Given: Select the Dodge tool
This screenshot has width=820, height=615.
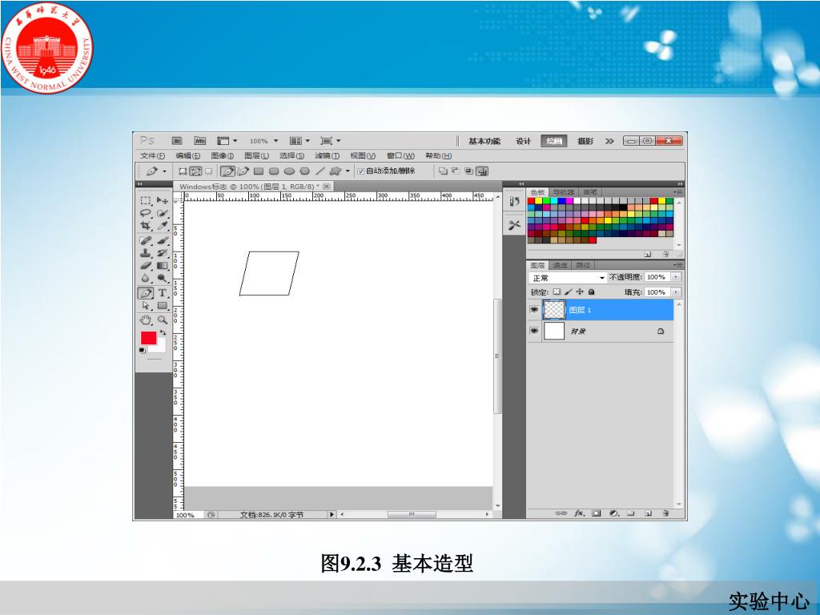Looking at the screenshot, I should pyautogui.click(x=162, y=278).
